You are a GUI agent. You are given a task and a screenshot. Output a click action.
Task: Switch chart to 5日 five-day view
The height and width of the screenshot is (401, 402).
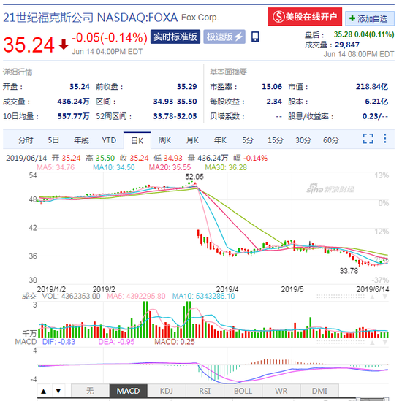click(53, 140)
